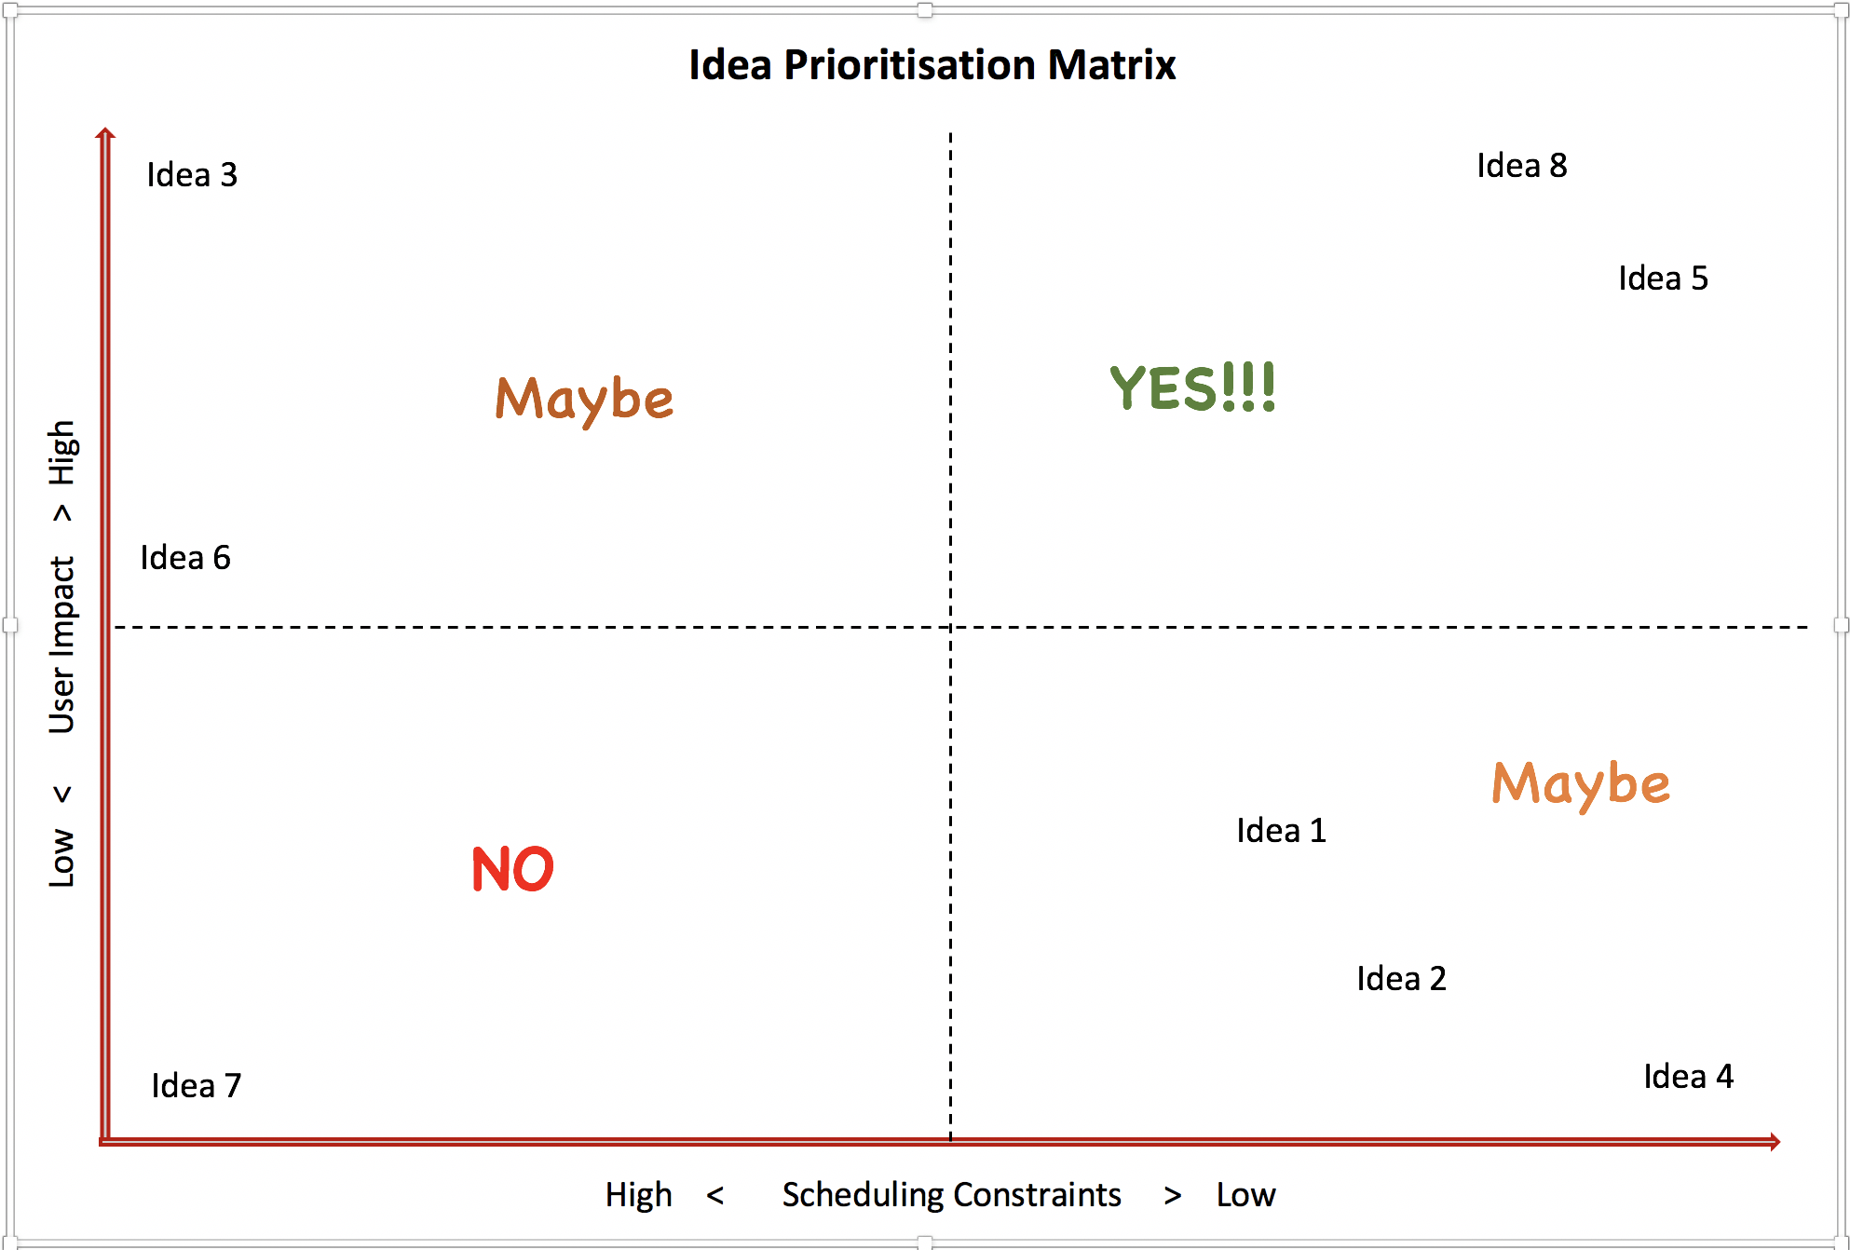This screenshot has height=1250, width=1850.
Task: Click the red NO quadrant label
Action: click(512, 869)
